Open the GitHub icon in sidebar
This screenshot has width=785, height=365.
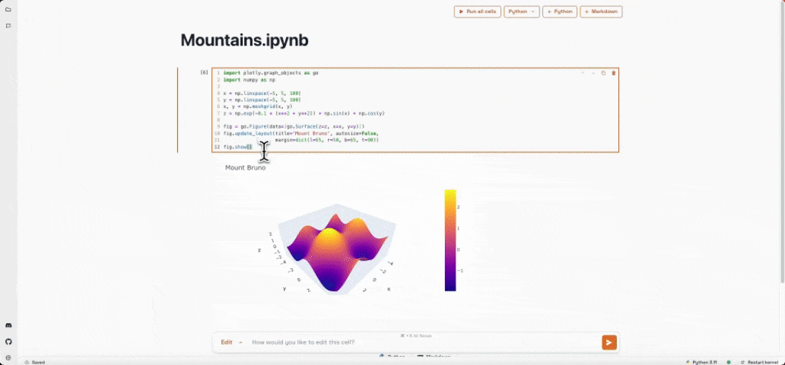tap(8, 341)
